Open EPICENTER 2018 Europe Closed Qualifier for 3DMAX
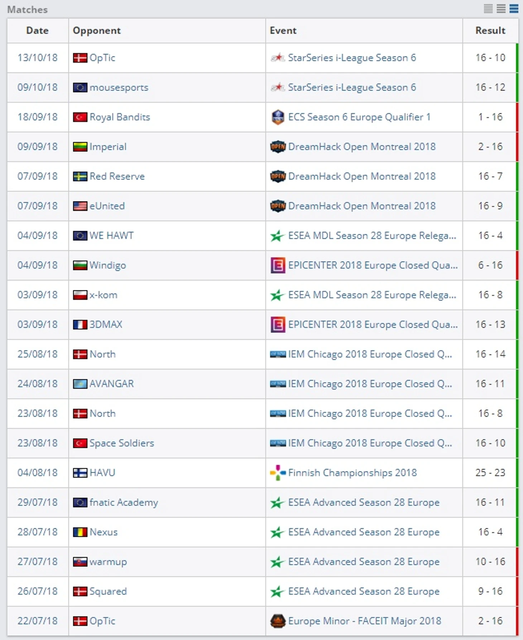 [373, 325]
